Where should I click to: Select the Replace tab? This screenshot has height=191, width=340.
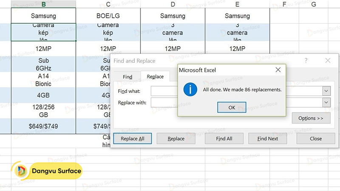[x=155, y=77]
